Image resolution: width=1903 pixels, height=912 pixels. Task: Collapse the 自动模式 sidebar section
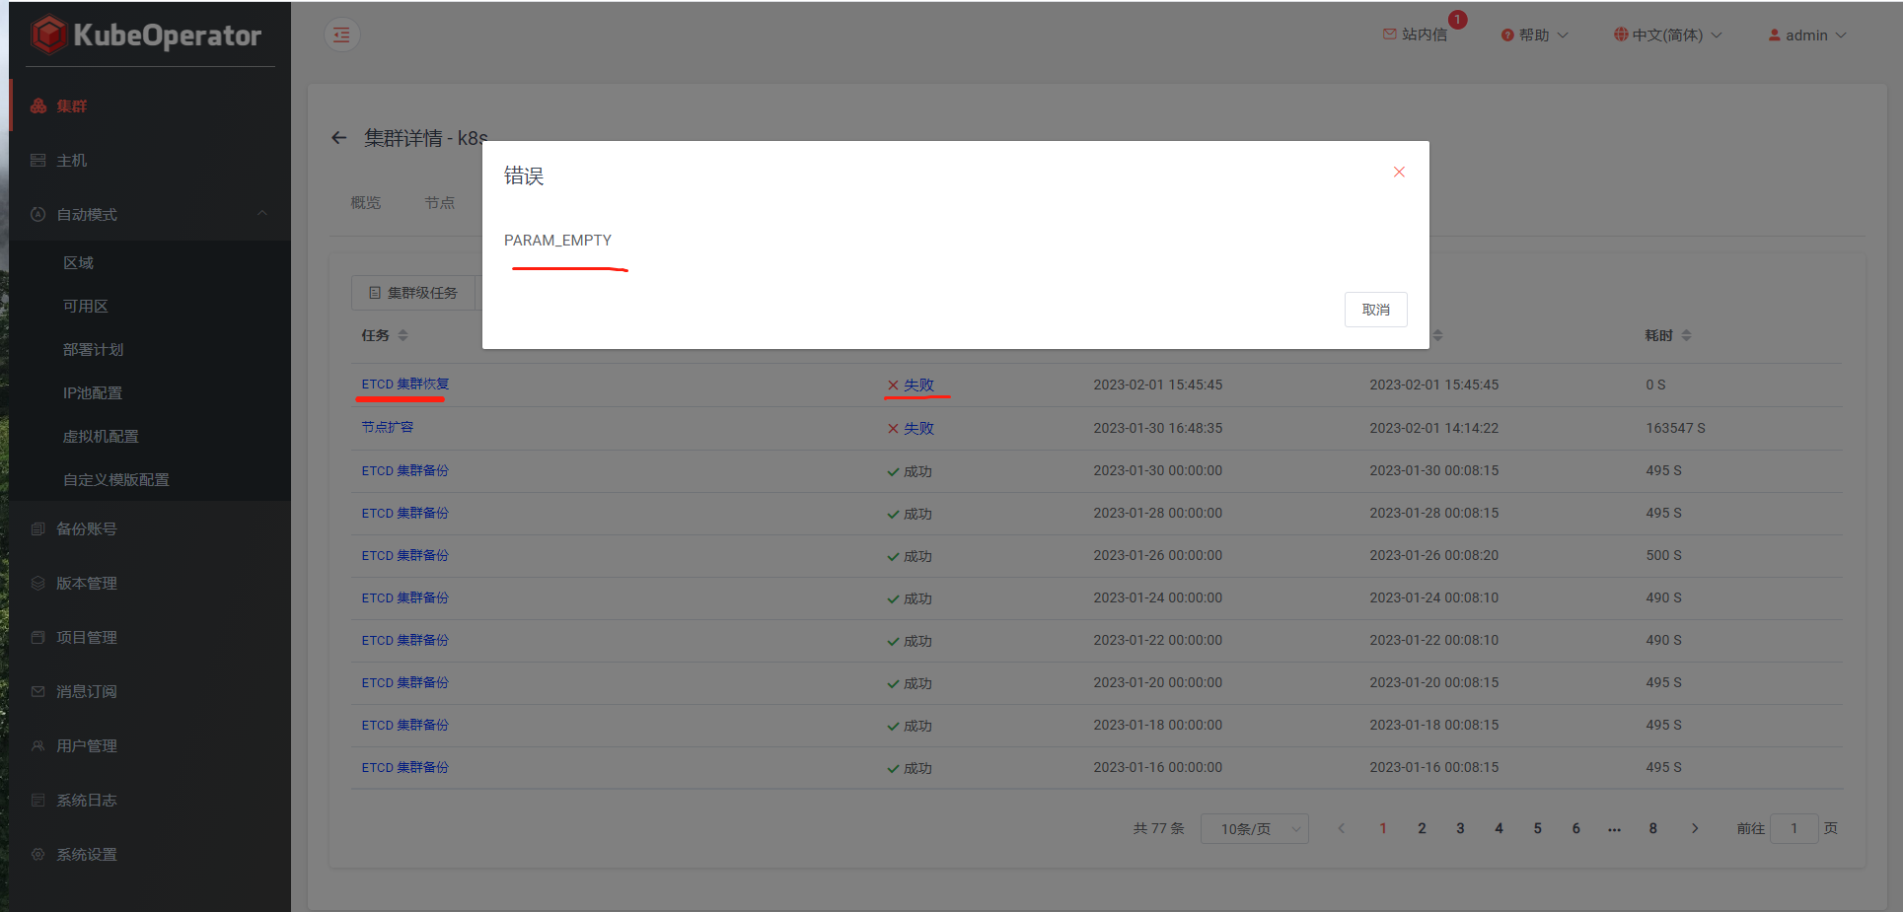(261, 213)
